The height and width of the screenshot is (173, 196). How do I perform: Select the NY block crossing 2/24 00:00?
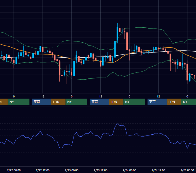tap(134, 102)
